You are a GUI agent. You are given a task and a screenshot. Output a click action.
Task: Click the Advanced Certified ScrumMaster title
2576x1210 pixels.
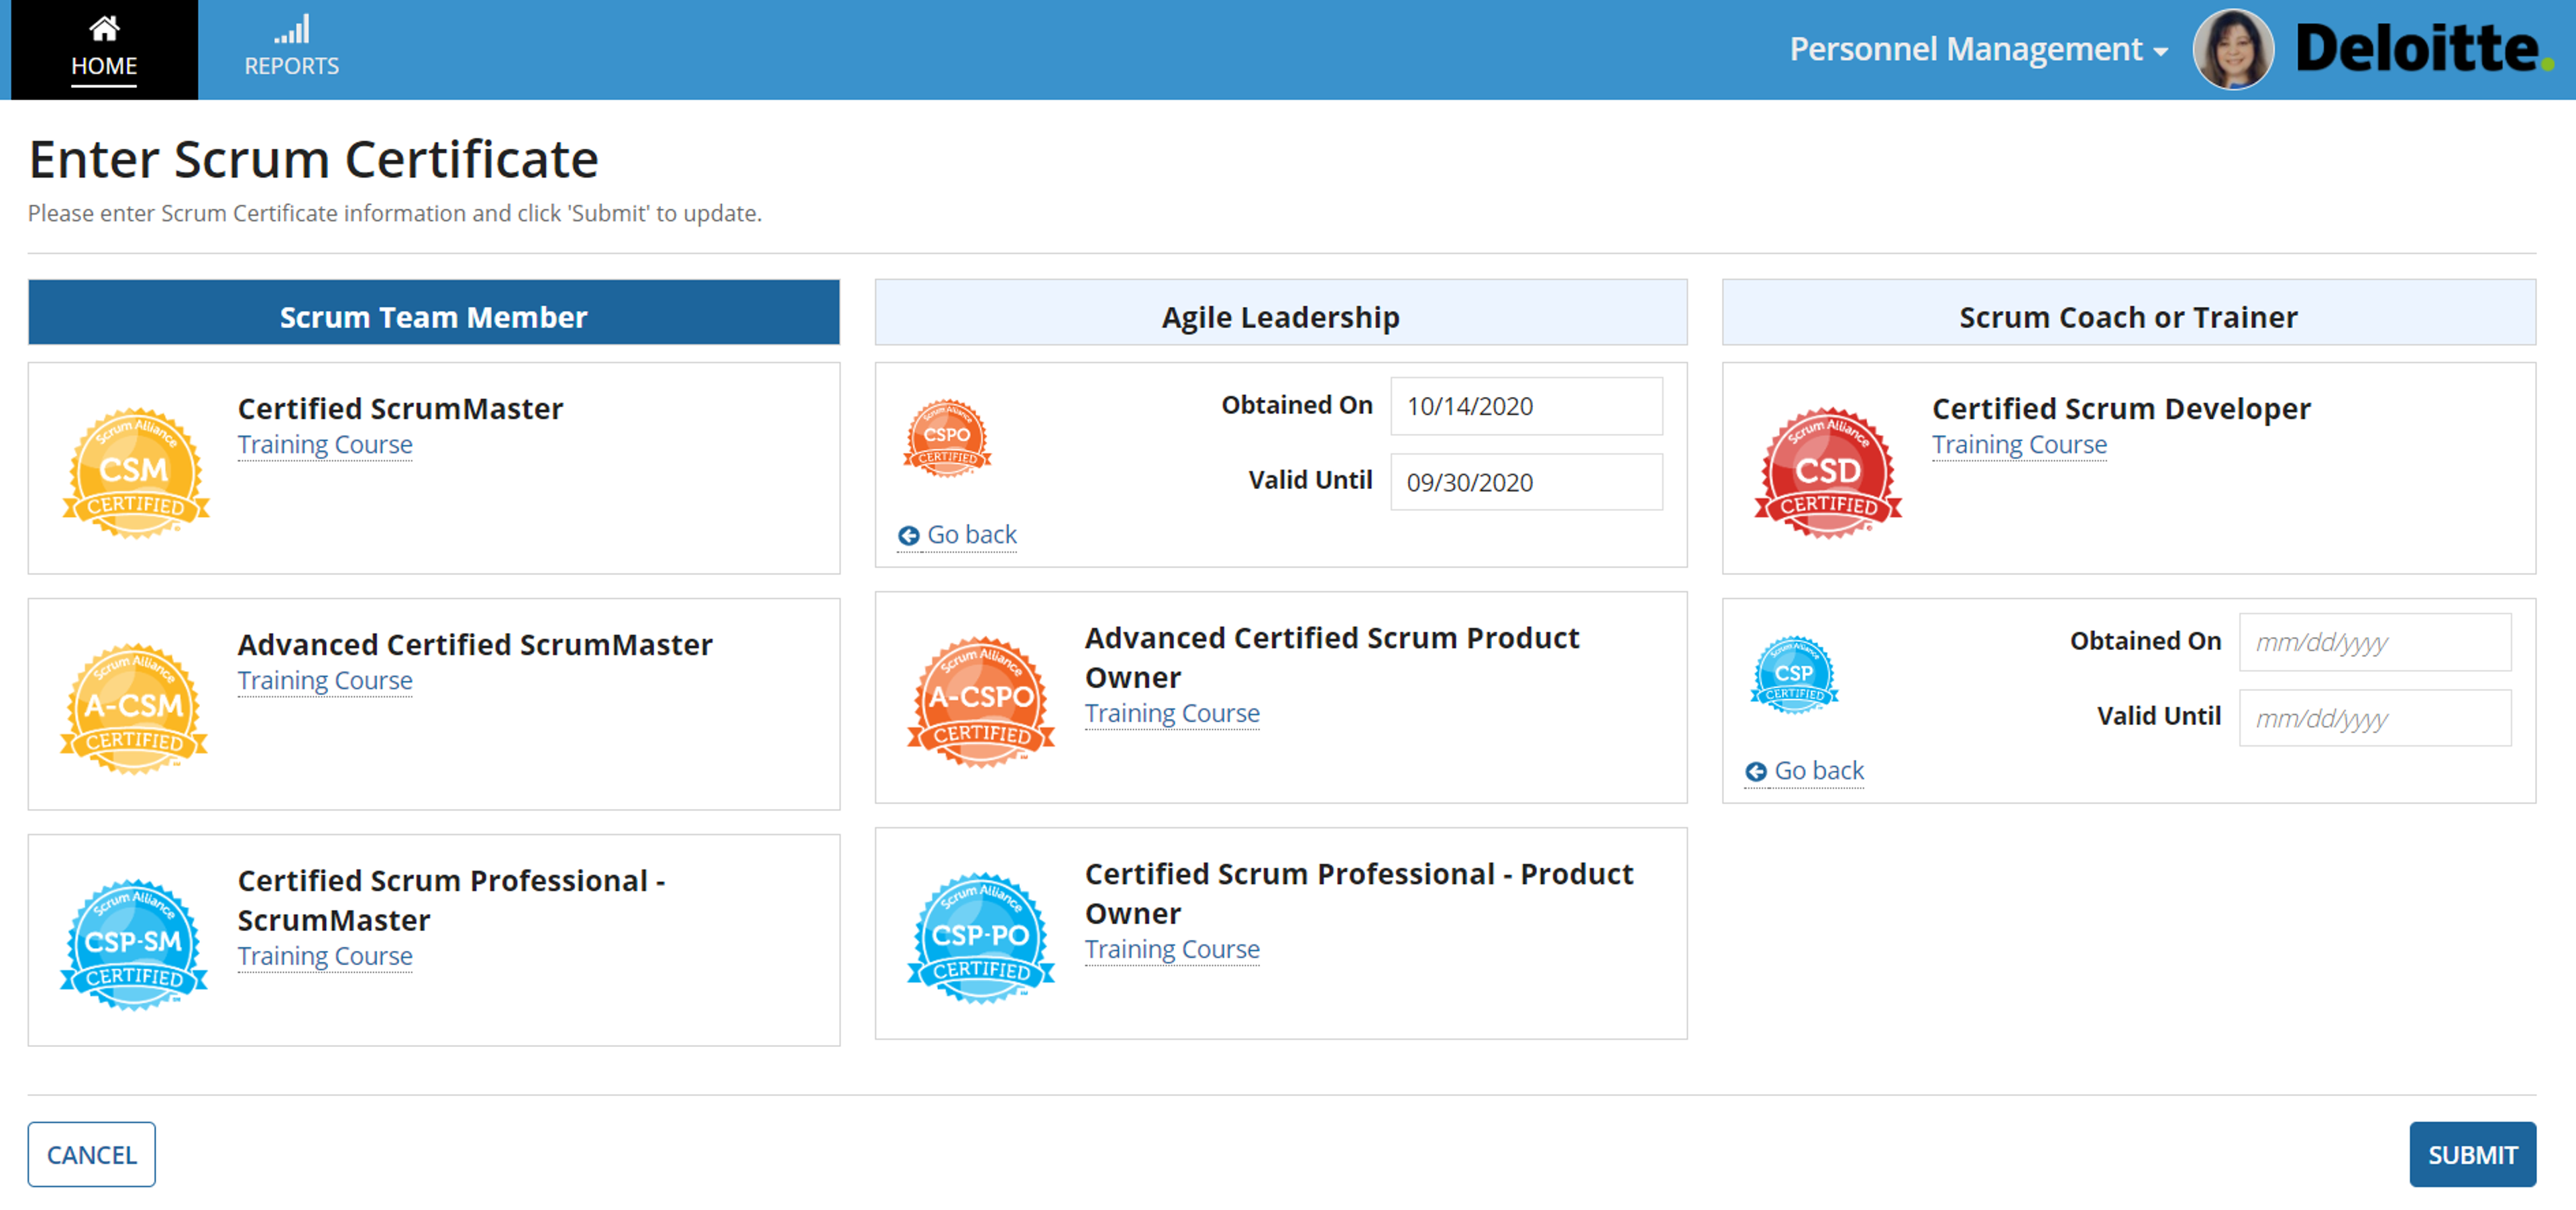tap(475, 644)
